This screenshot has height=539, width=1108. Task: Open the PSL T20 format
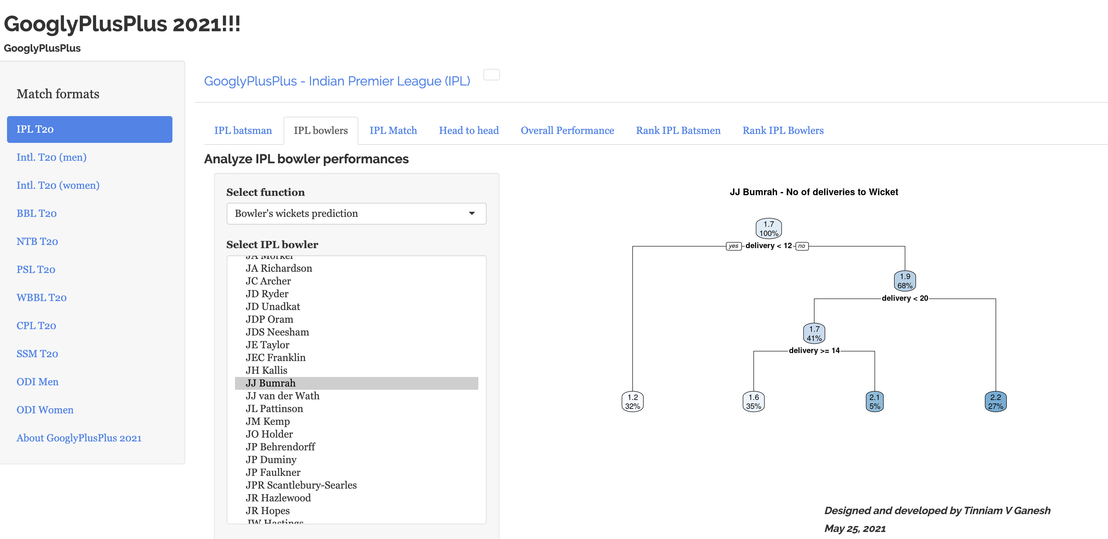pos(36,270)
